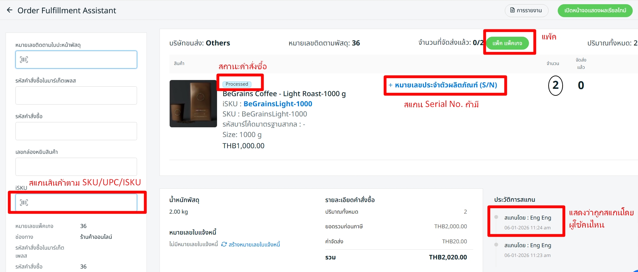Click the circled quantity number 2
Viewport: 638px width, 272px height.
(x=555, y=85)
